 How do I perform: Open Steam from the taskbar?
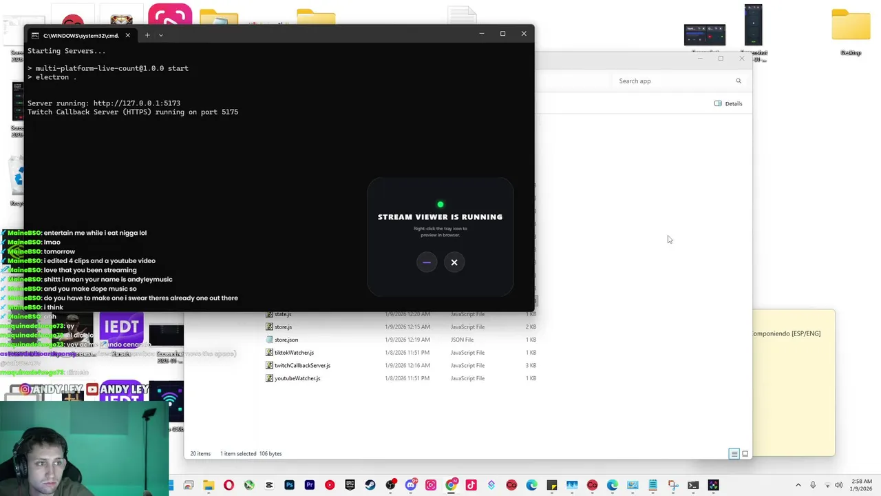pyautogui.click(x=370, y=486)
